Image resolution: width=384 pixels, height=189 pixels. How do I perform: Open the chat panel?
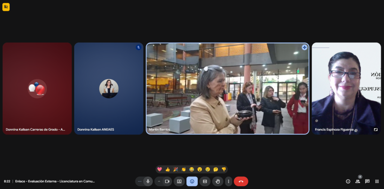pos(367,181)
